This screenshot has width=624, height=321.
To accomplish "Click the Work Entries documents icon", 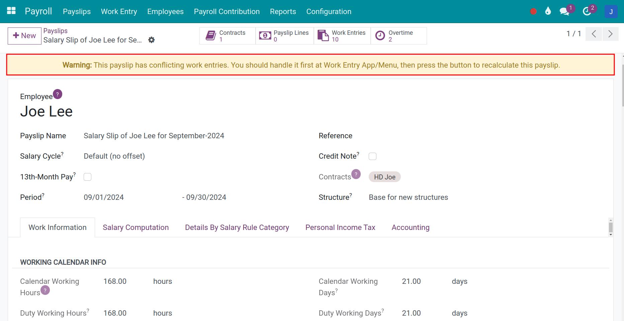I will point(323,35).
